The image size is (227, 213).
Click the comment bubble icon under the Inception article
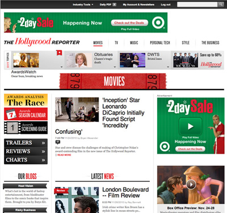click(x=57, y=142)
